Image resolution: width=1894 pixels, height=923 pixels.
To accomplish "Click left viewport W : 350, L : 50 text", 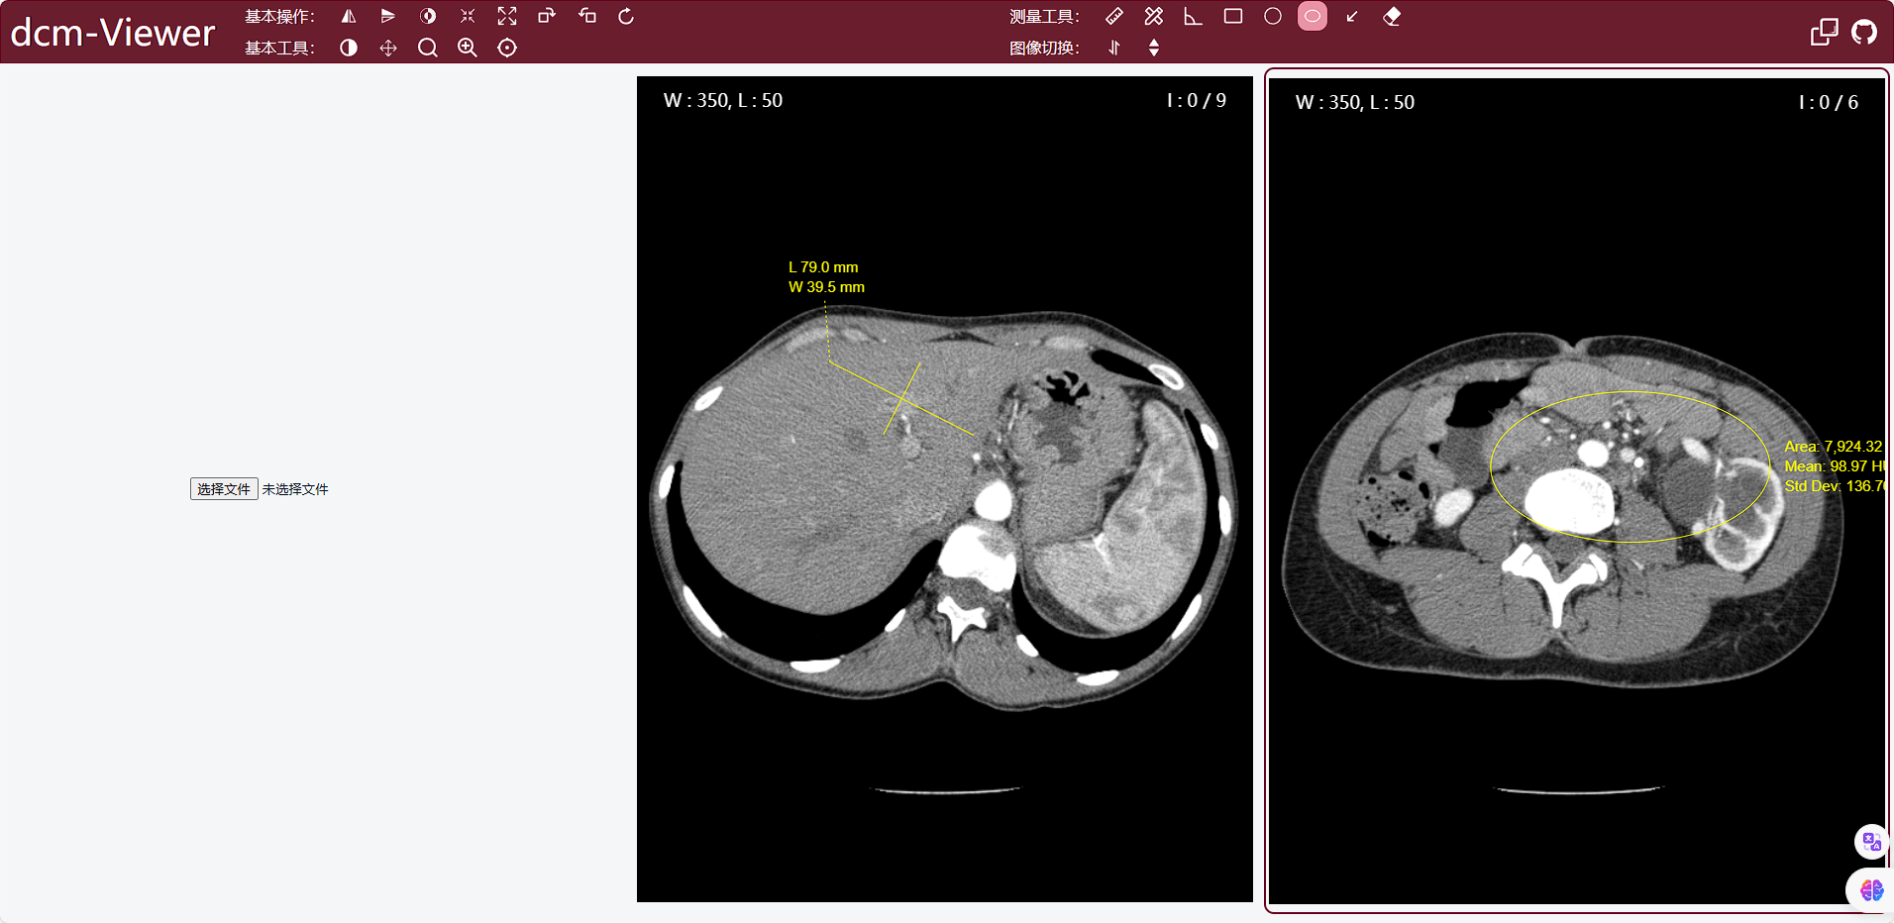I will click(x=723, y=100).
